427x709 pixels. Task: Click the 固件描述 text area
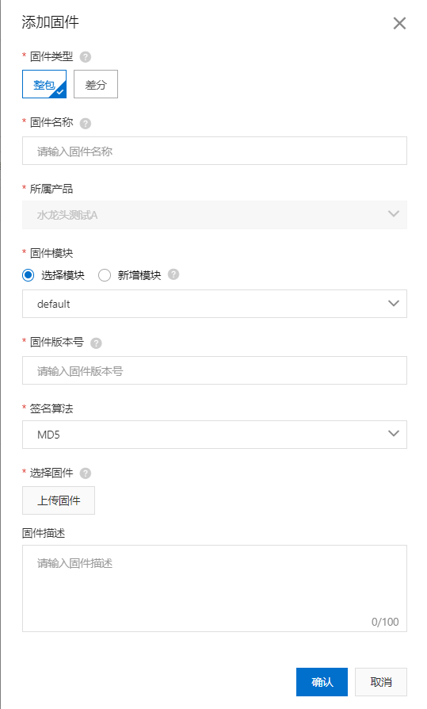coord(215,588)
